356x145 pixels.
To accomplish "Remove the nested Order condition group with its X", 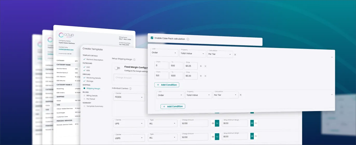I will pos(241,95).
